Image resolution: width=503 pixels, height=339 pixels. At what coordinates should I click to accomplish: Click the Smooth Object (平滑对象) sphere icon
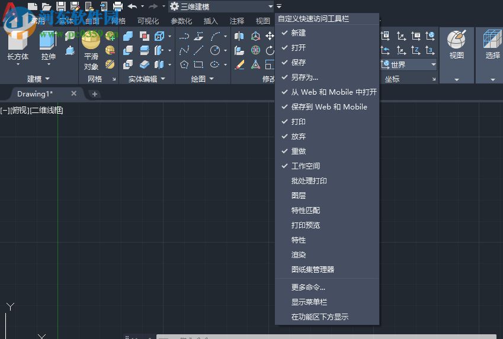coord(91,40)
